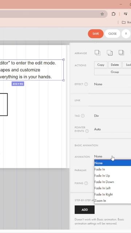Open the help question mark button

[126, 33]
